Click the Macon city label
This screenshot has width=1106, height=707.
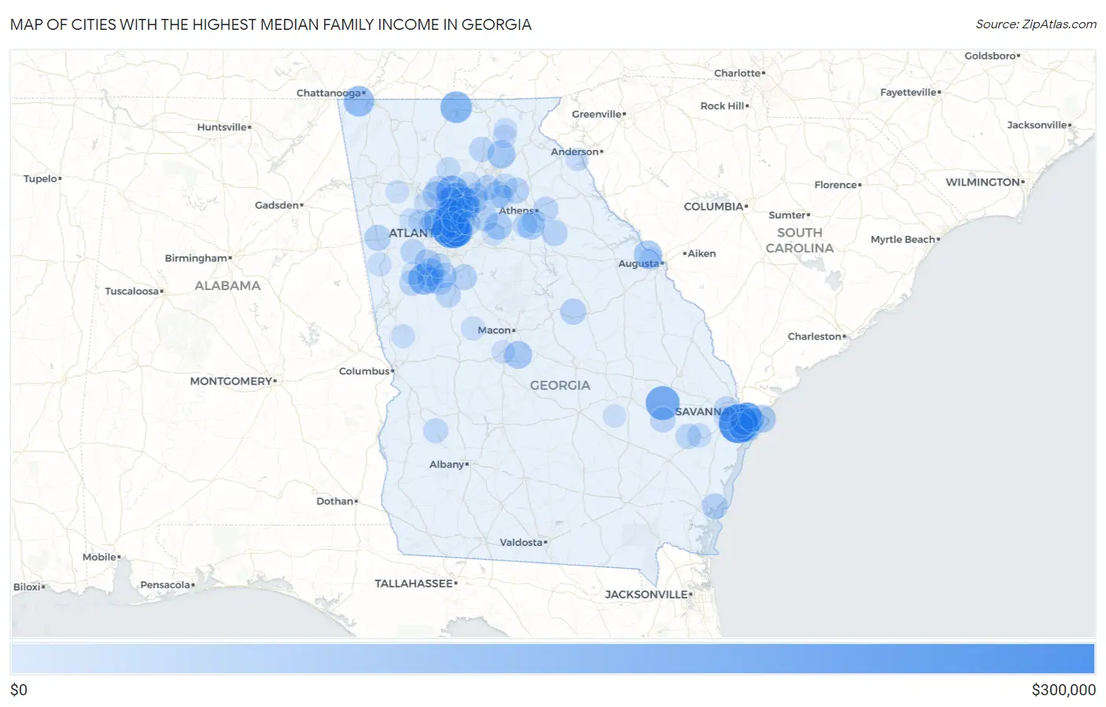[496, 330]
